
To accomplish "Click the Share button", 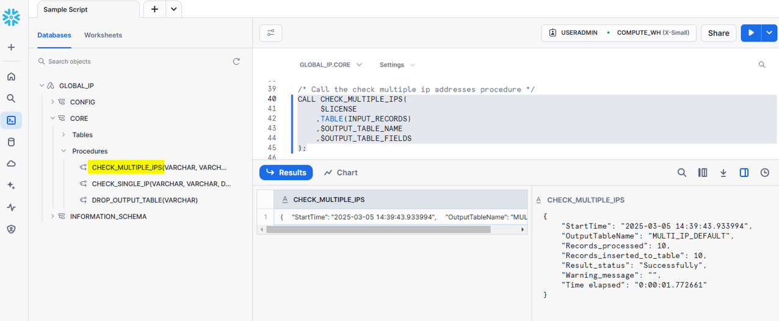I will 719,33.
